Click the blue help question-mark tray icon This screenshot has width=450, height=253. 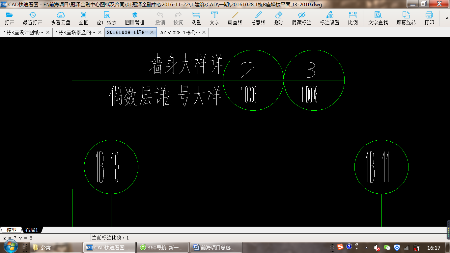(x=349, y=246)
